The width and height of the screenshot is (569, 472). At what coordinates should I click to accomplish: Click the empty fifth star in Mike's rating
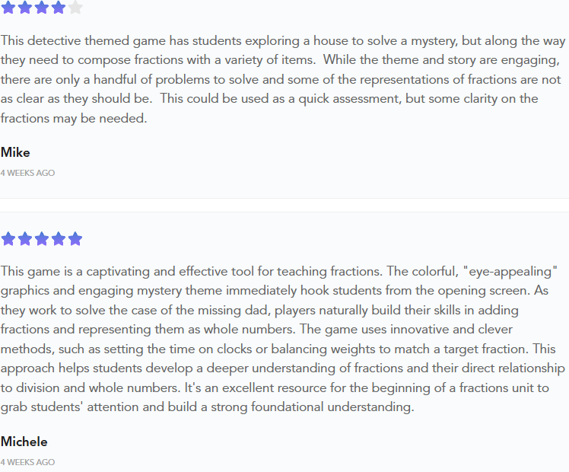coord(75,8)
